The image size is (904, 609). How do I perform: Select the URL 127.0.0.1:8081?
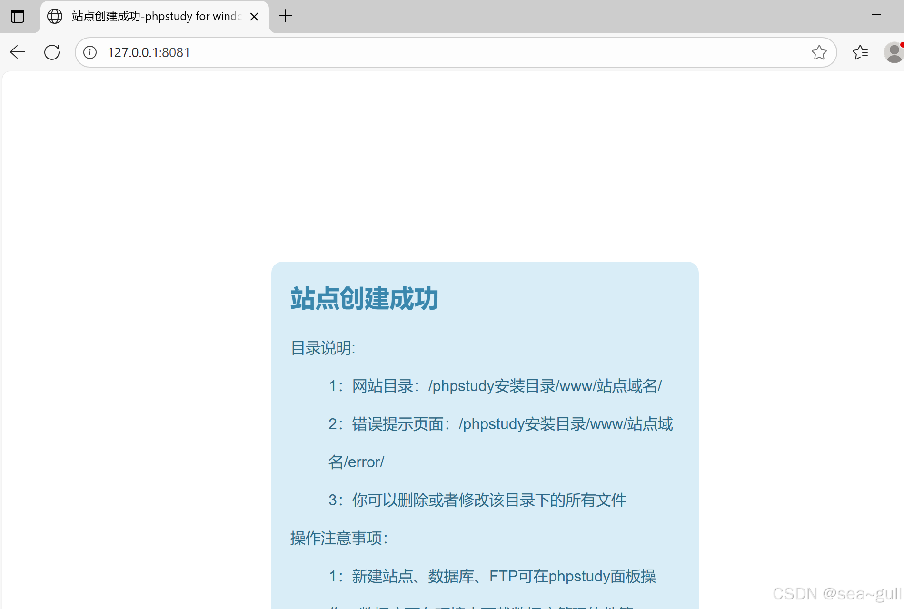click(x=149, y=52)
